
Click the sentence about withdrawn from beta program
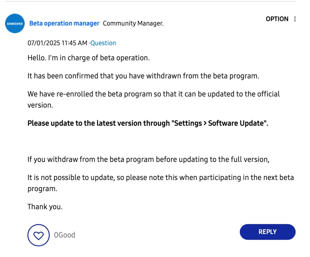tap(143, 76)
